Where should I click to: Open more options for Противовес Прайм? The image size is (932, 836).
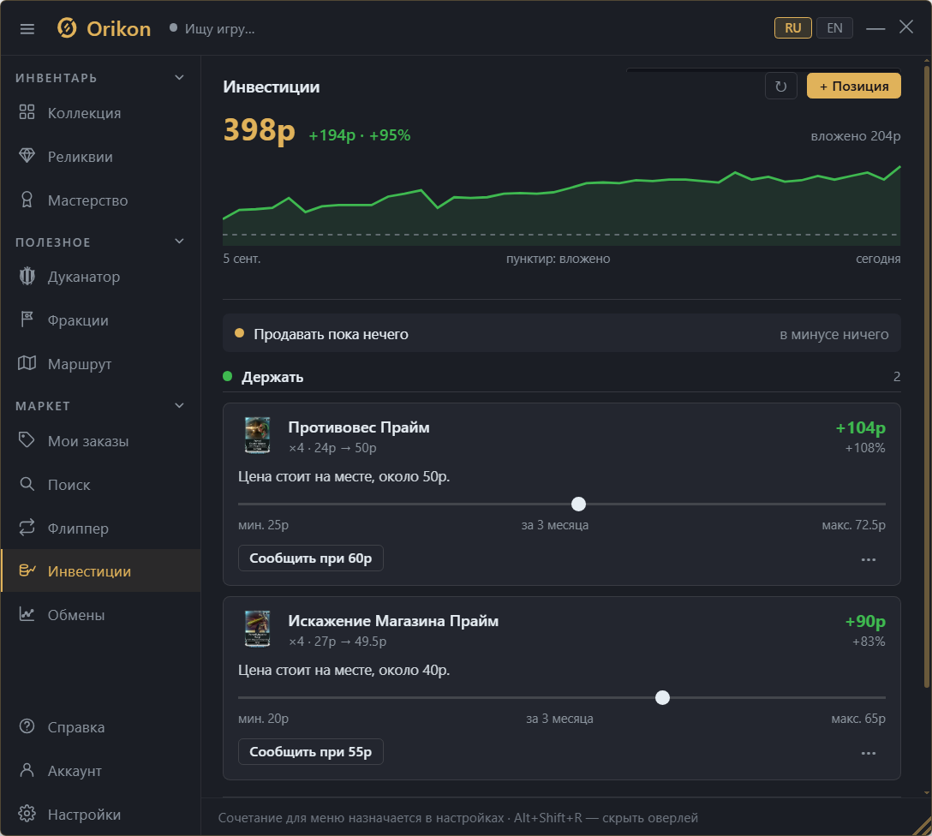[x=869, y=559]
